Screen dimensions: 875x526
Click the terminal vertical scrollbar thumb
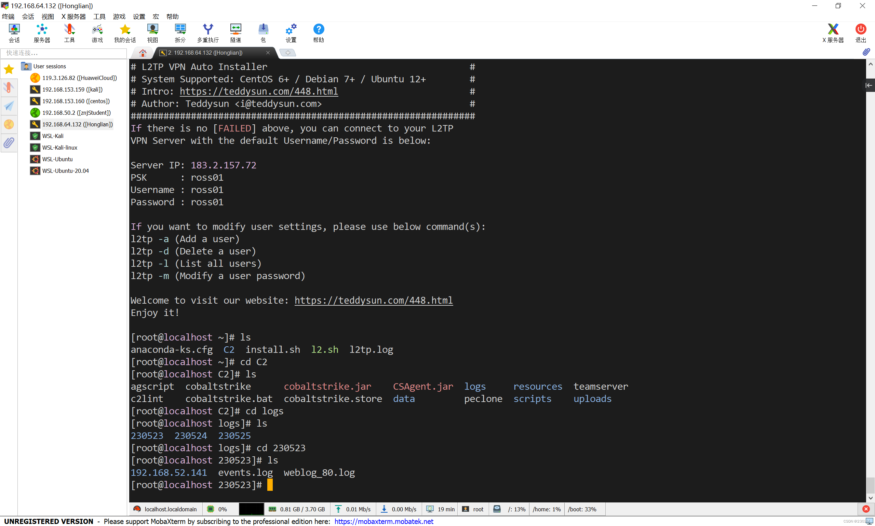coord(870,485)
